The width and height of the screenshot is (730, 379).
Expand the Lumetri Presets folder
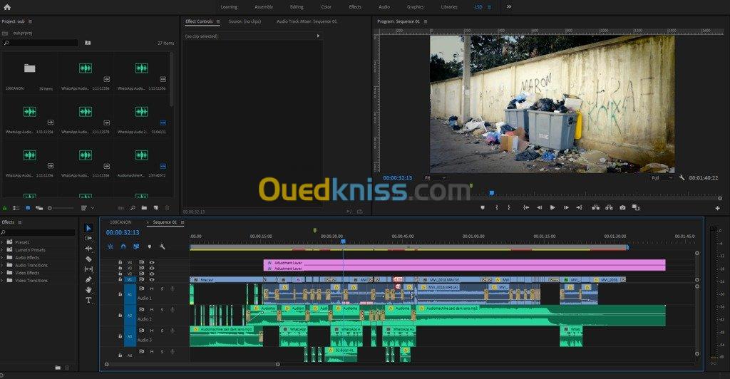2,250
